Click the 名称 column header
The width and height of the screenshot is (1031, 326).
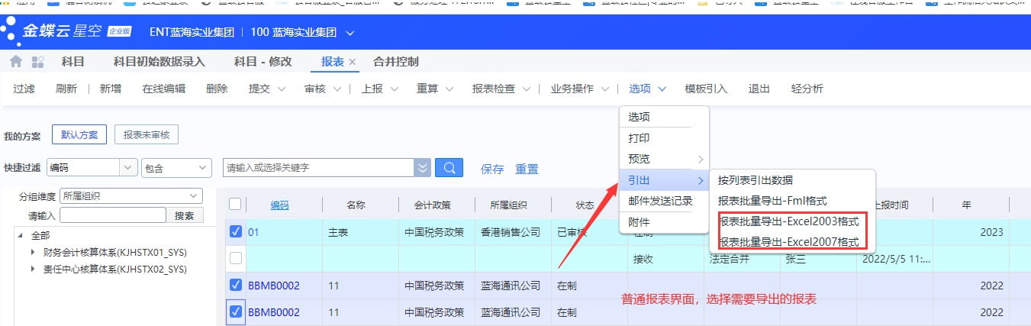click(356, 205)
